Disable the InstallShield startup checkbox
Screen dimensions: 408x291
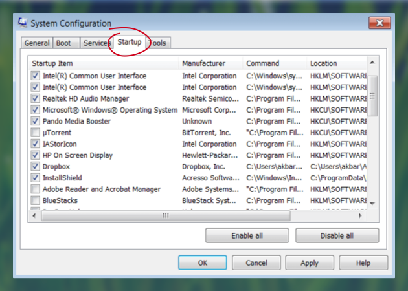(x=35, y=178)
